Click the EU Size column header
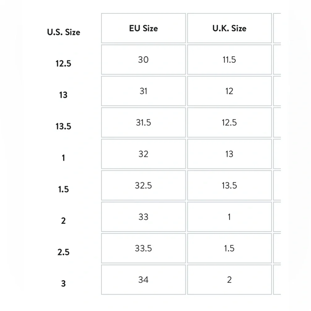311x311 pixels. coord(143,28)
